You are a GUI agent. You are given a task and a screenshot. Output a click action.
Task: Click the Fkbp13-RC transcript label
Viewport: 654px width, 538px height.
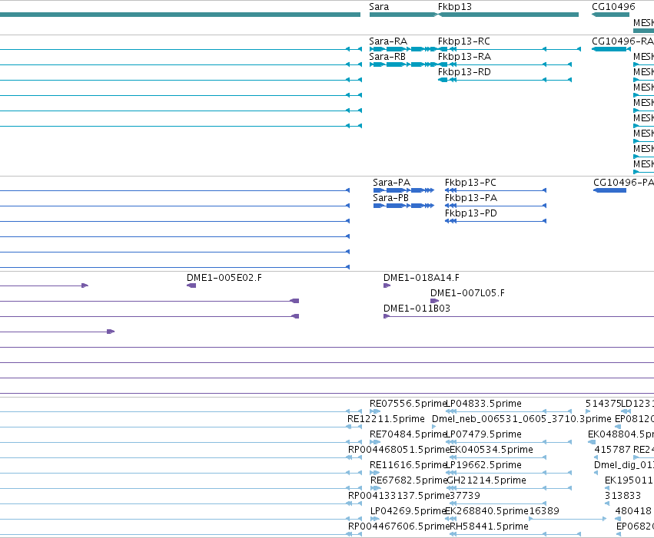click(x=464, y=41)
